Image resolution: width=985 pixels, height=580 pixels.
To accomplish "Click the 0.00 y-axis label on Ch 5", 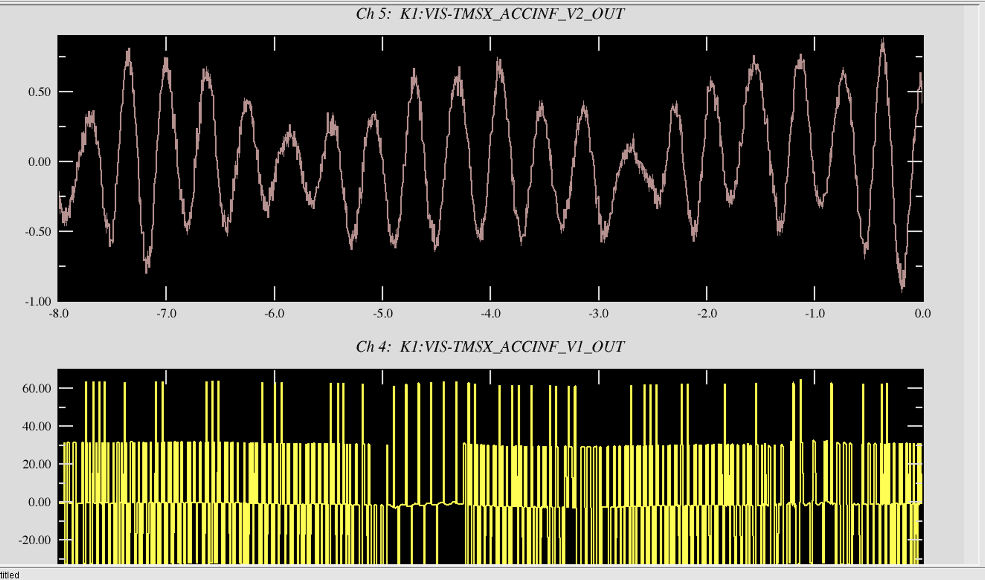I will (x=39, y=162).
